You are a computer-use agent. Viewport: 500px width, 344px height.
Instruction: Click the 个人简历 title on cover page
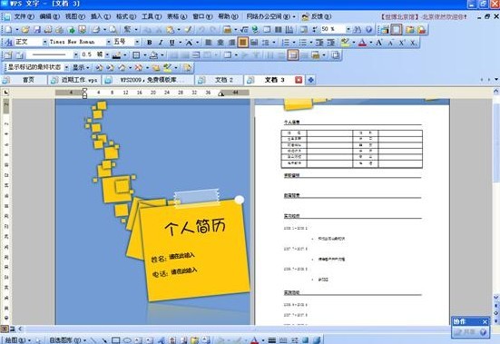click(195, 227)
